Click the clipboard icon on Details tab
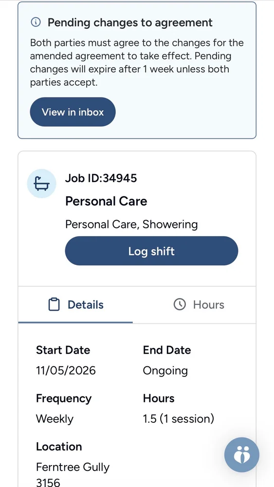Screen dimensions: 274x487 pyautogui.click(x=54, y=304)
